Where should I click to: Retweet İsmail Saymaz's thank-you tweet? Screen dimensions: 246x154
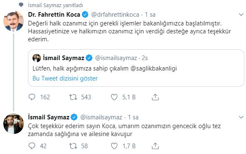[73, 146]
